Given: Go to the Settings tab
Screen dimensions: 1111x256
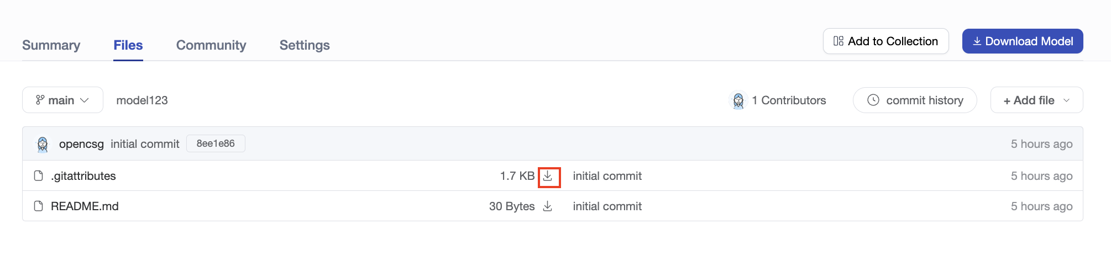Looking at the screenshot, I should point(305,45).
